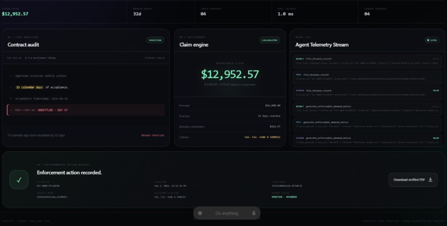Click the CALCULATED badge on Claim engine

[270, 40]
